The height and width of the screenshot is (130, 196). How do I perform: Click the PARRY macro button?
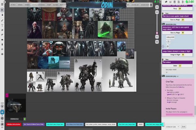tap(140, 124)
